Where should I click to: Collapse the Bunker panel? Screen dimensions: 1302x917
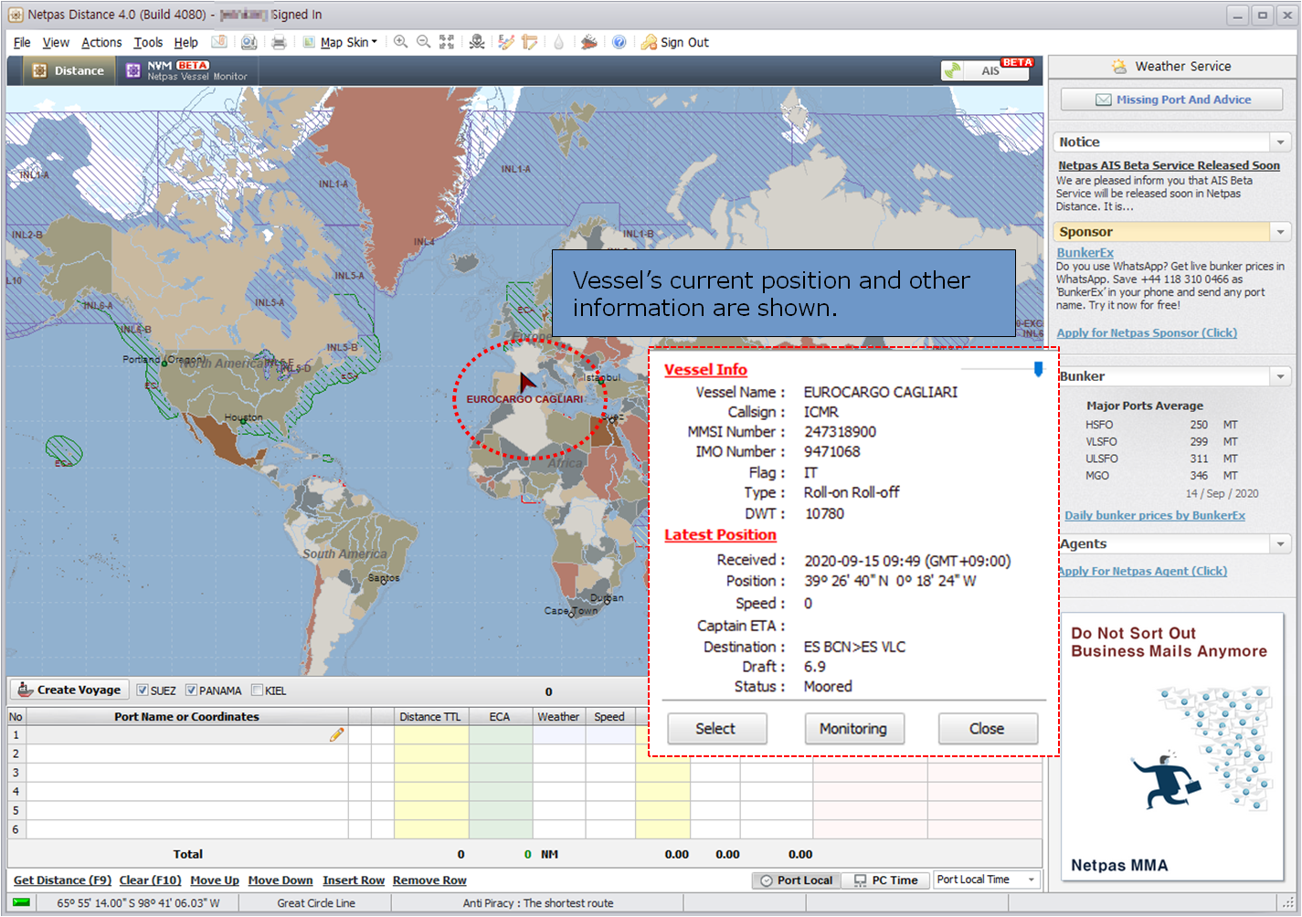(1281, 376)
